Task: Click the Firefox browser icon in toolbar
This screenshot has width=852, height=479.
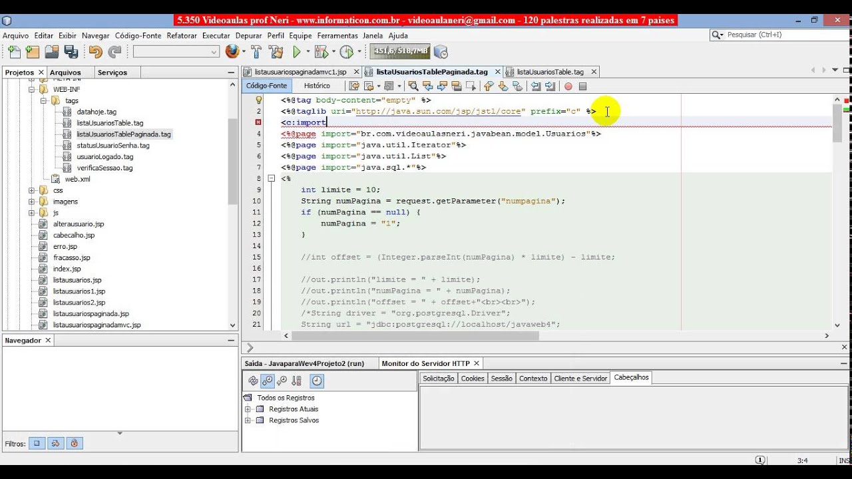Action: click(232, 51)
